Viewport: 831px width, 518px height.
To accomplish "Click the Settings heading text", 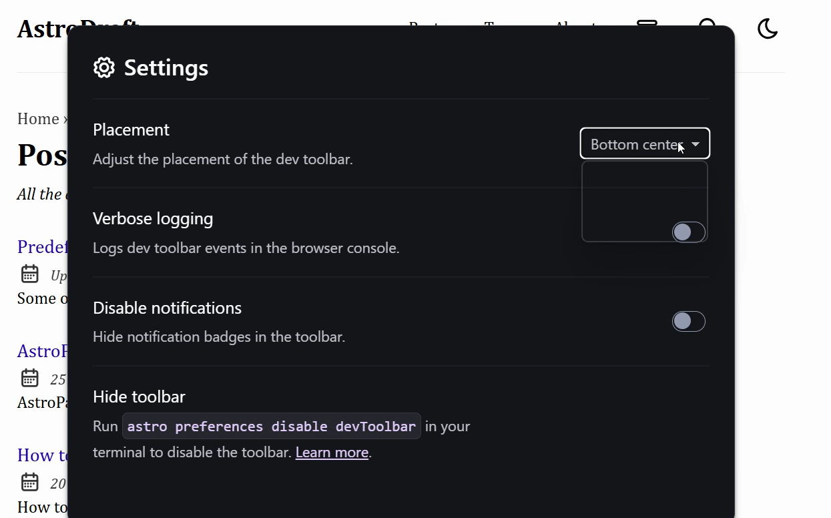I will click(166, 67).
